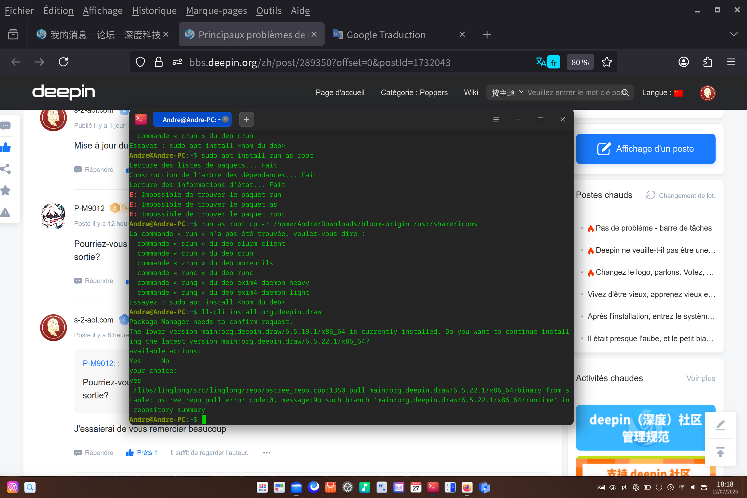Screen dimensions: 747x498
Task: Click the volume icon in system tray
Action: point(693,487)
